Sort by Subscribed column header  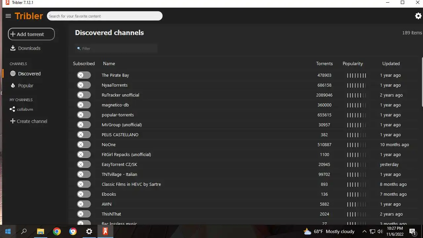(84, 63)
